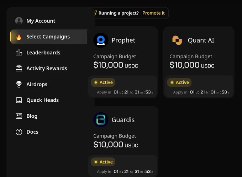This screenshot has height=177, width=242.
Task: Click the Activity Rewards gift icon
Action: 19,68
